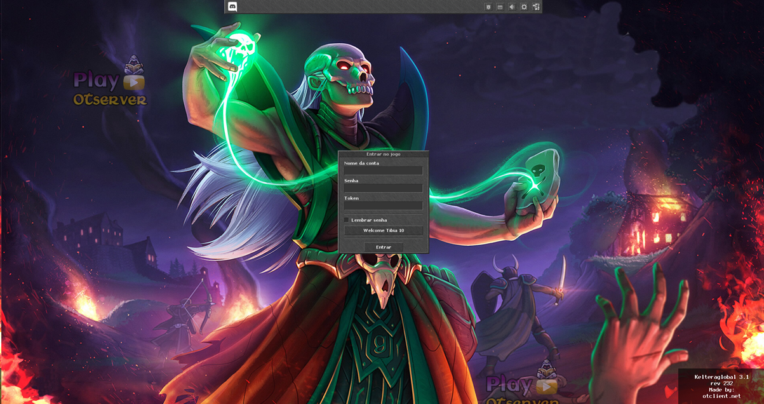Click the Entrar login button

(x=384, y=247)
